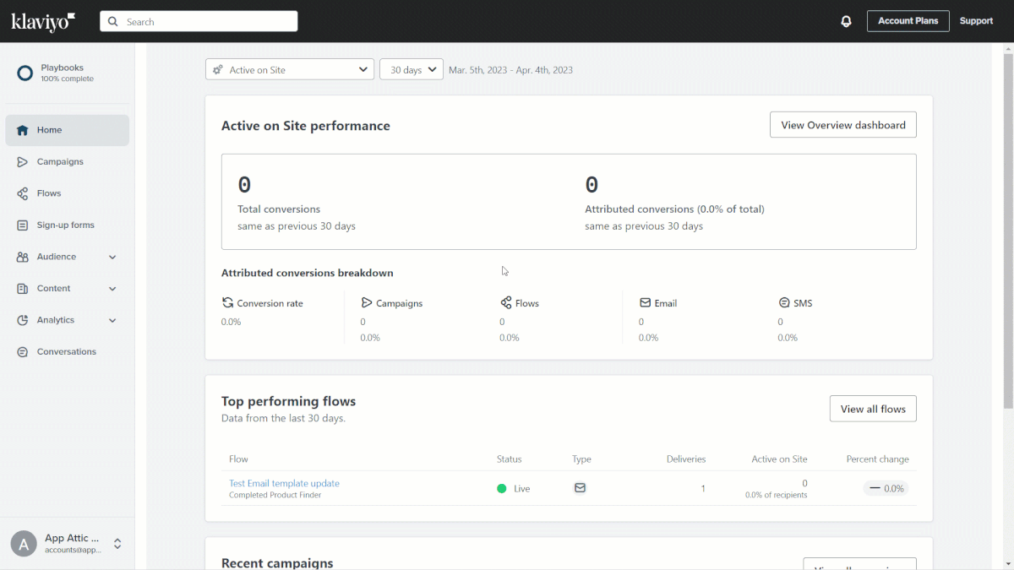1014x570 pixels.
Task: Click the Playbooks progress circle icon
Action: pos(25,73)
